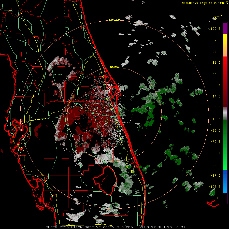The height and width of the screenshot is (229, 229).
Task: Select the 107.8 value on velocity scale
Action: 216,28
